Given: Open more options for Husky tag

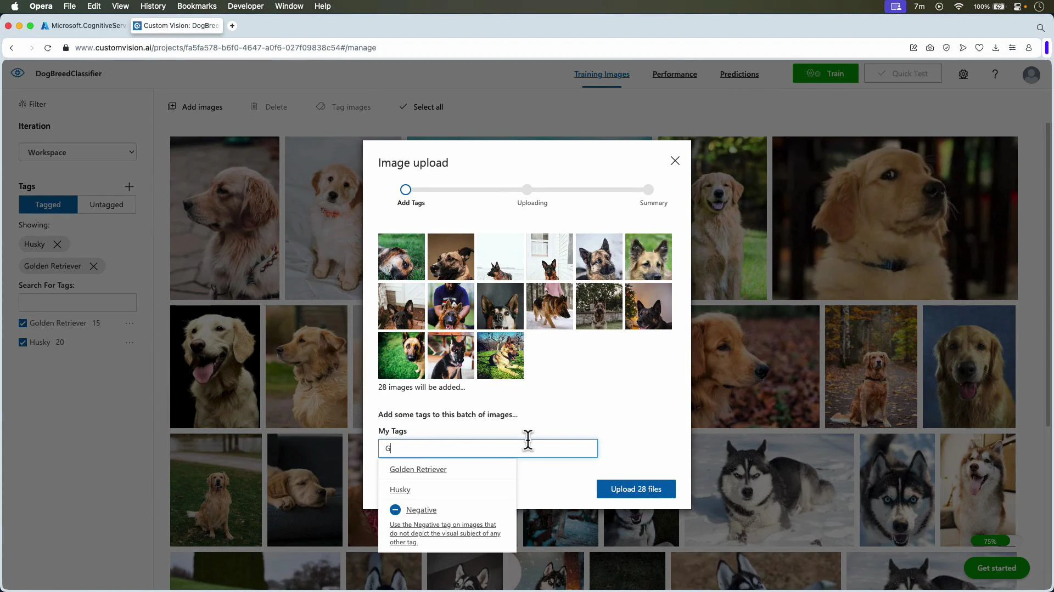Looking at the screenshot, I should coord(130,343).
